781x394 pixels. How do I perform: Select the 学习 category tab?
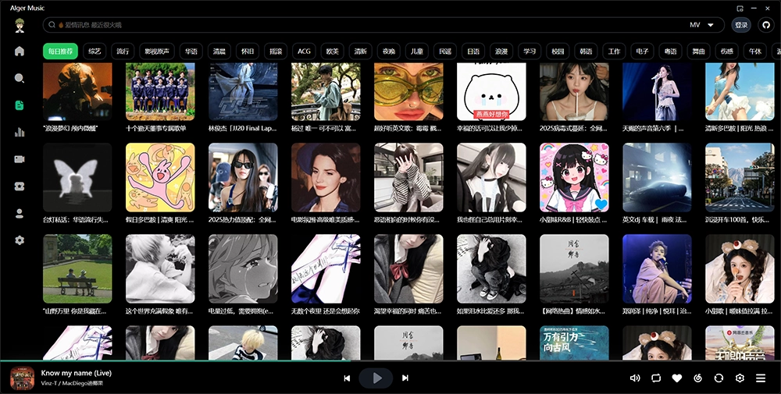pos(530,51)
